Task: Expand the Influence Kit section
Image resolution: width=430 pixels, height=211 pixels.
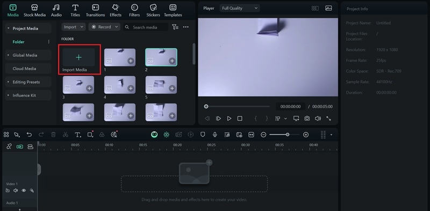Action: coord(8,95)
